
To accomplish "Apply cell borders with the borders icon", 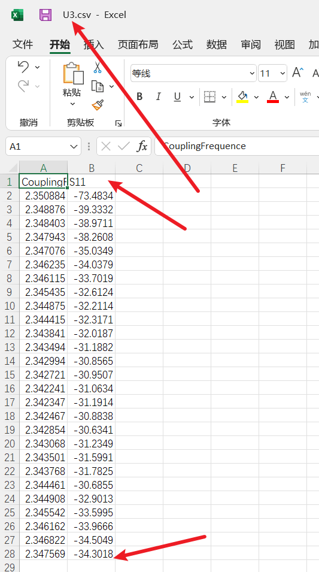I will (x=209, y=96).
